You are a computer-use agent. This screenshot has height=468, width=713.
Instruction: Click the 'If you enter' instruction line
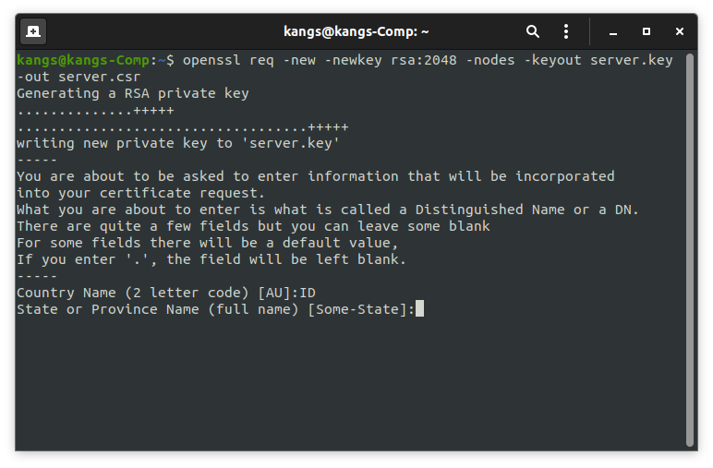211,259
